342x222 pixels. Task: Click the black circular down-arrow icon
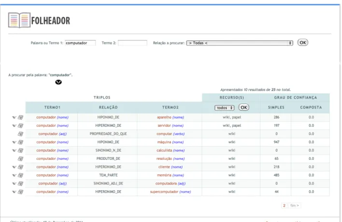point(58,82)
